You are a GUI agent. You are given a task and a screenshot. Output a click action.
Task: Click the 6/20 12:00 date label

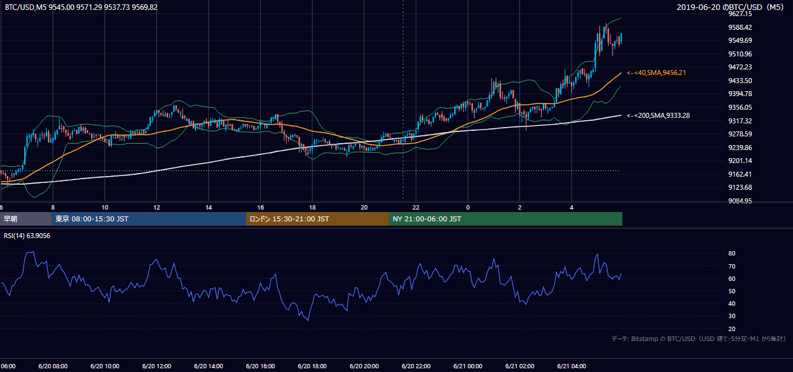coord(156,366)
